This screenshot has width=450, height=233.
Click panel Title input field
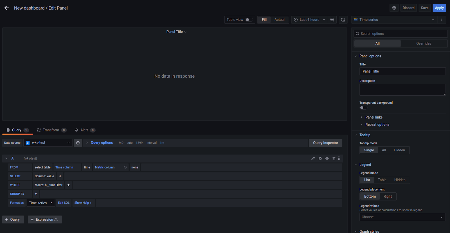click(402, 71)
